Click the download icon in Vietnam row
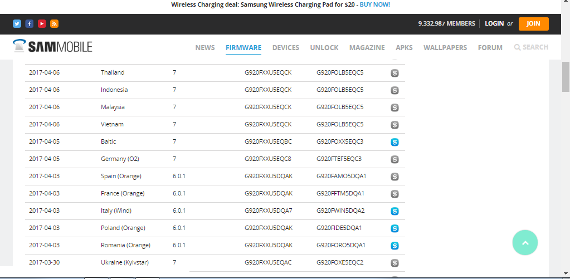570x279 pixels. pos(394,125)
